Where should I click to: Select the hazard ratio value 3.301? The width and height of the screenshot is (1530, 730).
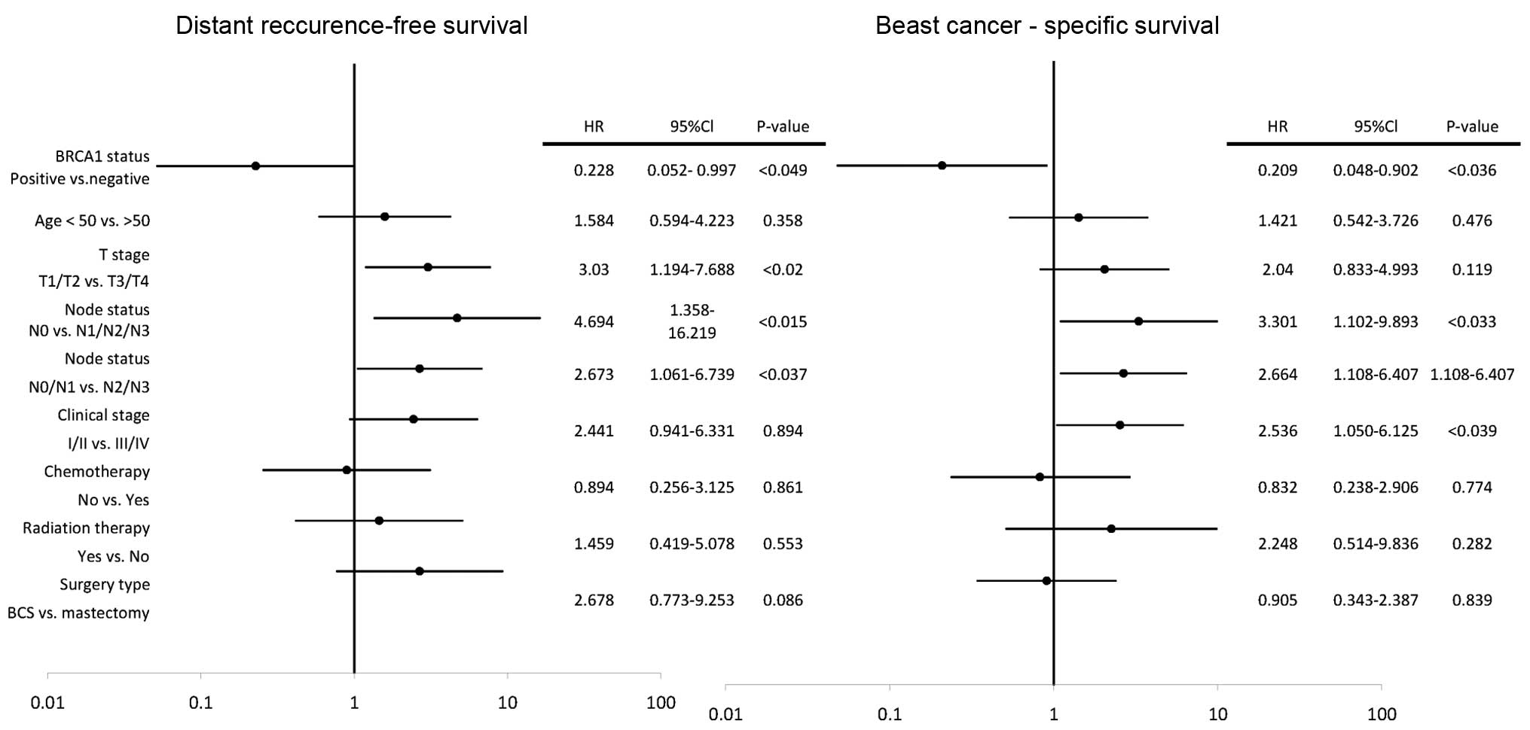1278,322
